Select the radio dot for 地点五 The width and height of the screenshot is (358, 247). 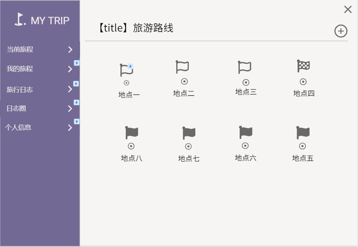(x=302, y=146)
